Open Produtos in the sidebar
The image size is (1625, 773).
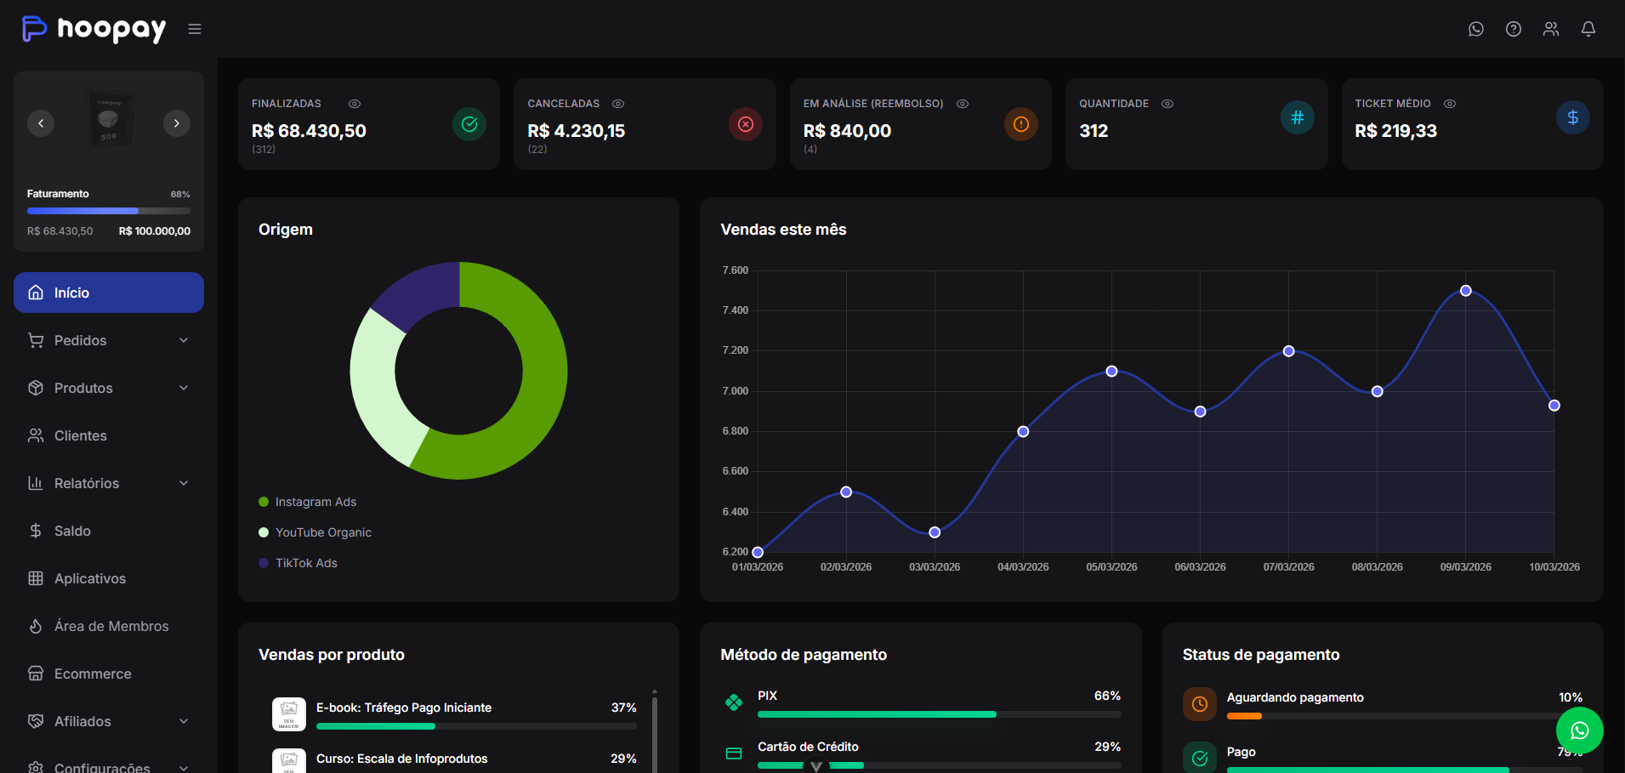(x=109, y=388)
